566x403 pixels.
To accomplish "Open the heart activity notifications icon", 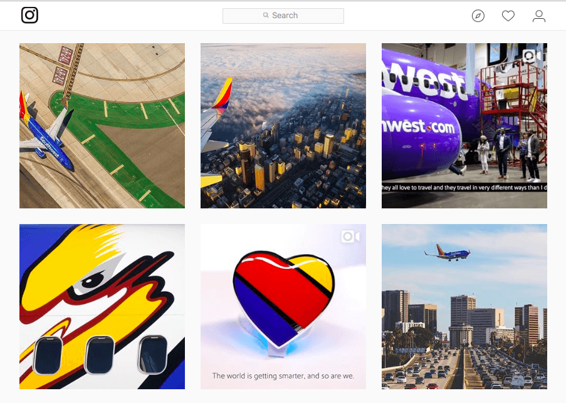I will pos(508,16).
